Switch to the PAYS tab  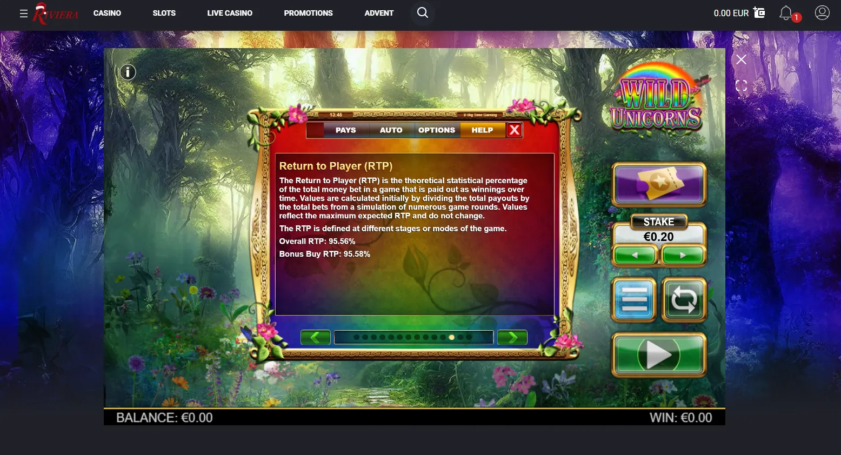(346, 130)
